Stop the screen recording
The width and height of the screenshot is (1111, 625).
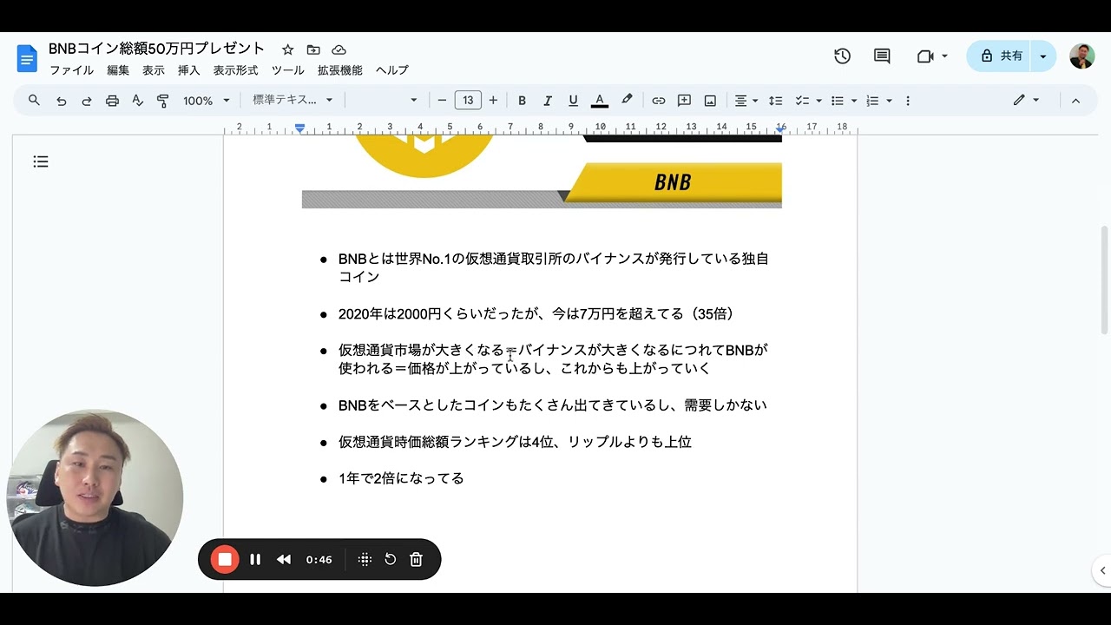click(225, 560)
